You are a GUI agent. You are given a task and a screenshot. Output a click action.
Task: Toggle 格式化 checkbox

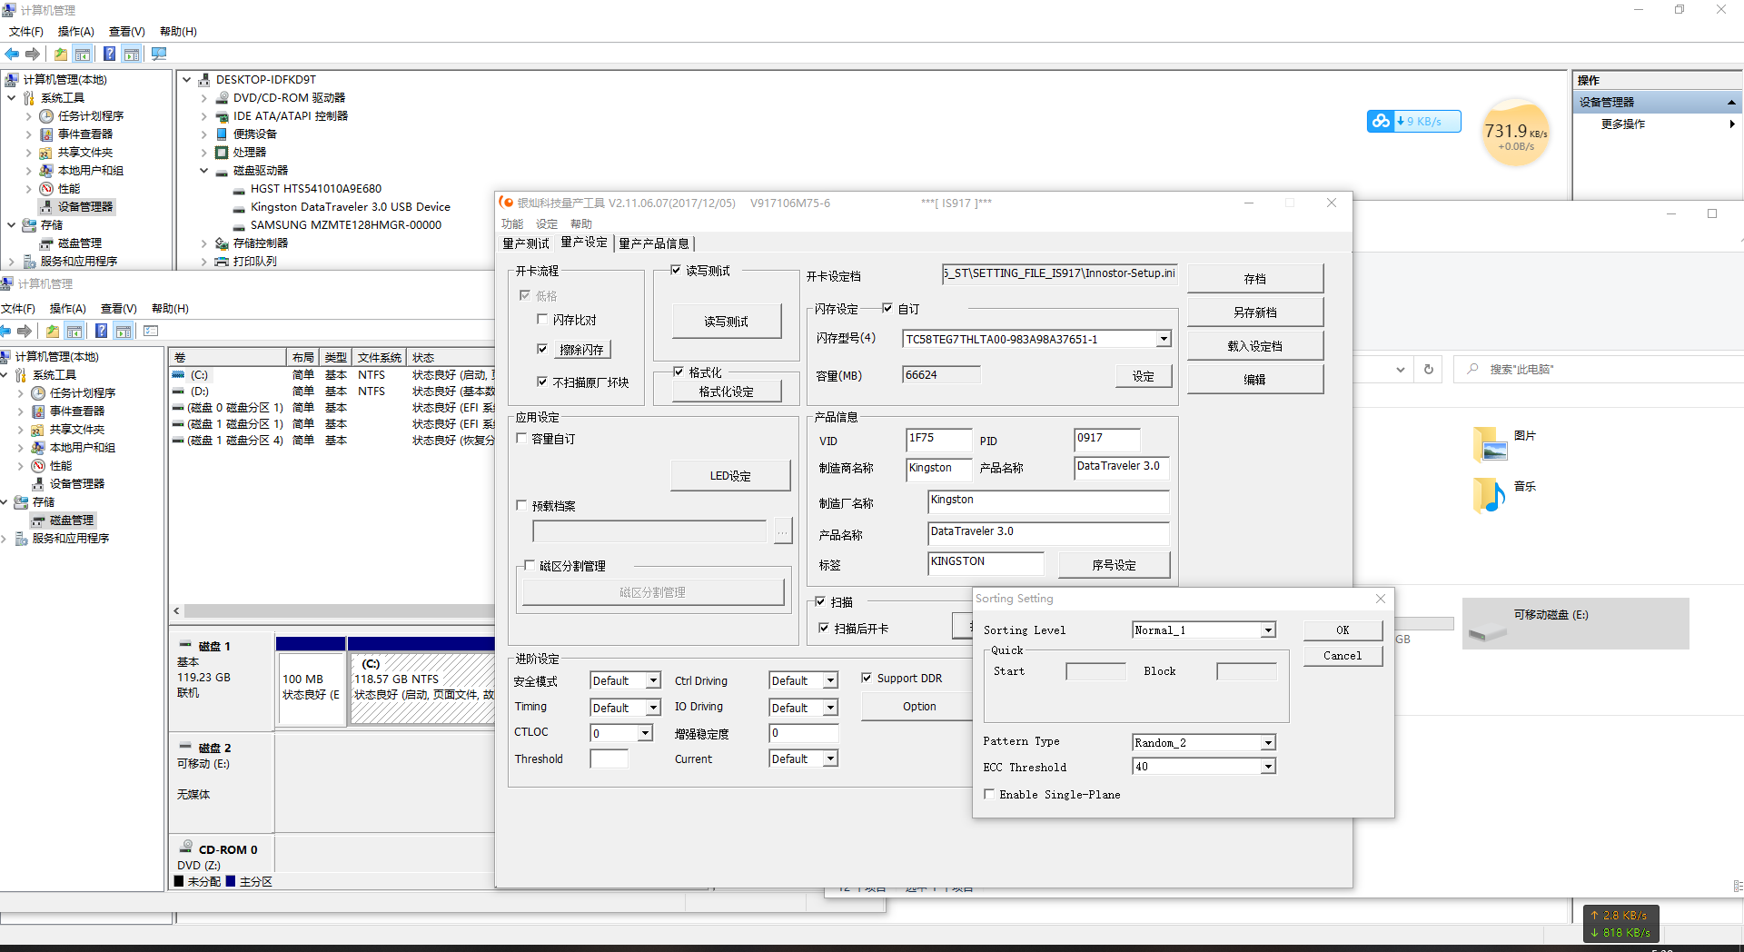(x=679, y=372)
